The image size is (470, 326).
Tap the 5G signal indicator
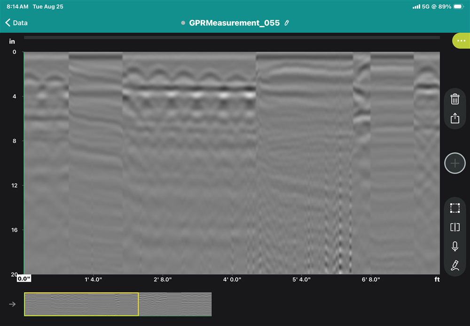pos(425,7)
